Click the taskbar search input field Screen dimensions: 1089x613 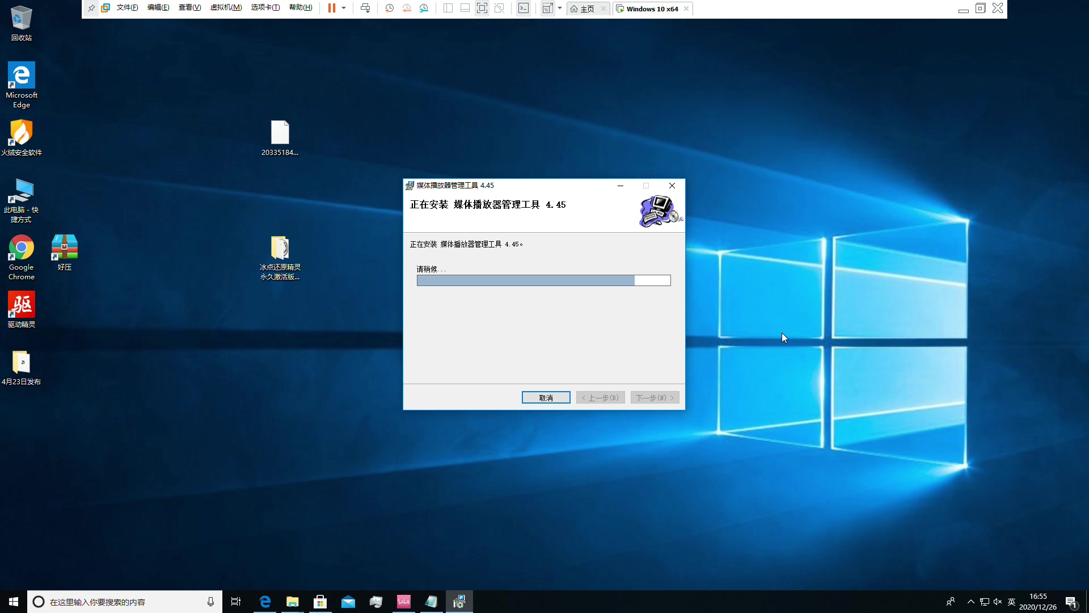coord(124,602)
